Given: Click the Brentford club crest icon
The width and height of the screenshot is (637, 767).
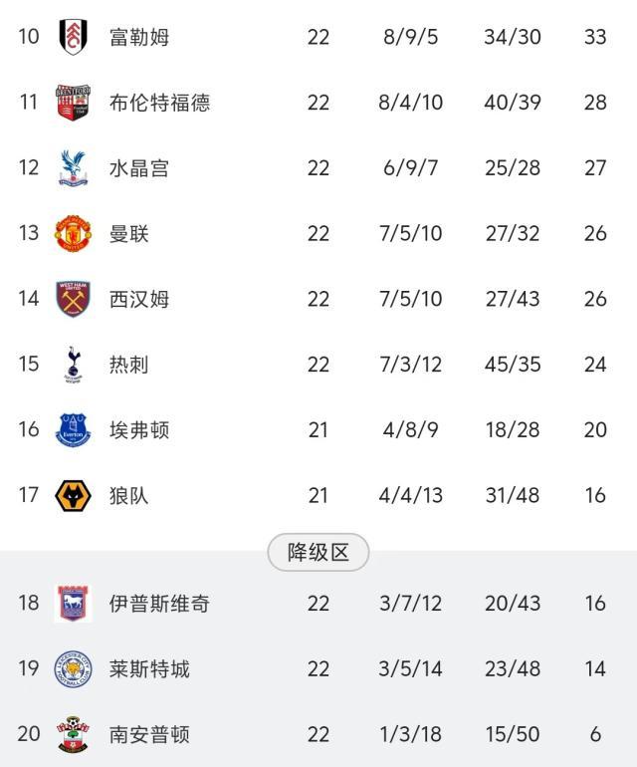Looking at the screenshot, I should click(73, 103).
